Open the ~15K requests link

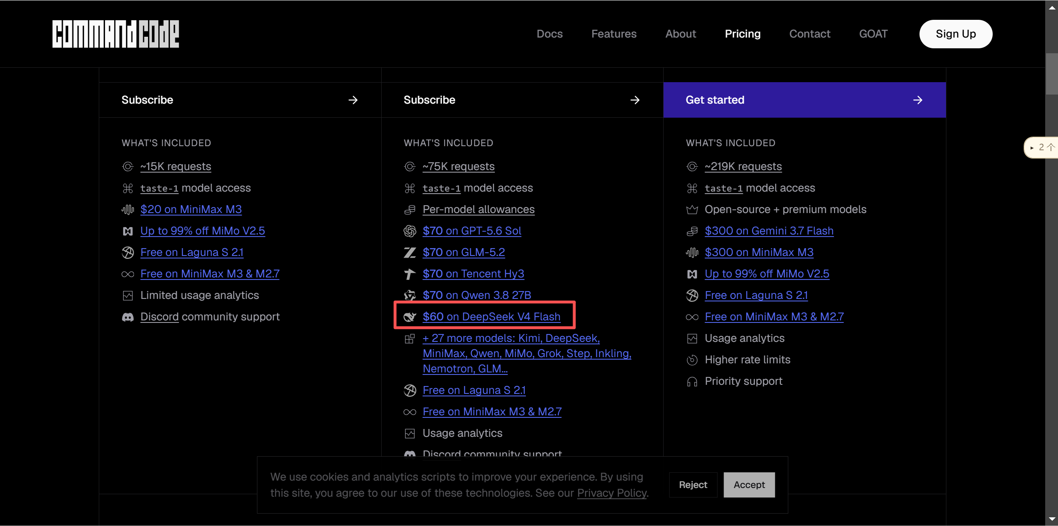point(176,166)
